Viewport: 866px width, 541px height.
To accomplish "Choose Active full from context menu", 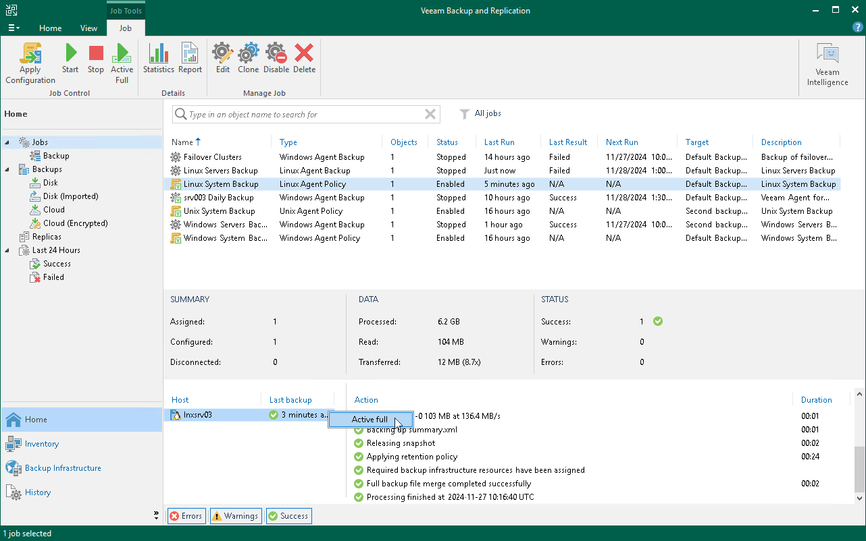I will (x=370, y=420).
